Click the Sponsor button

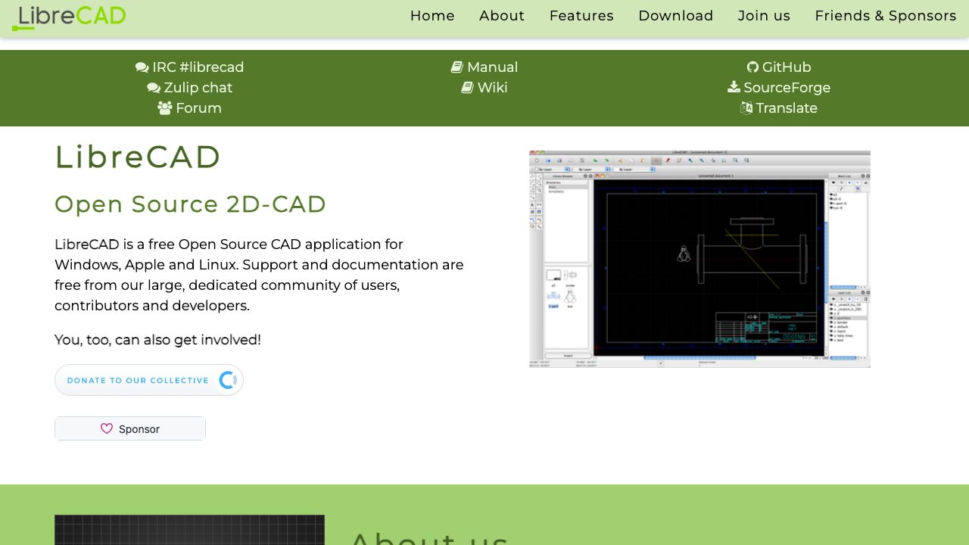pyautogui.click(x=130, y=428)
